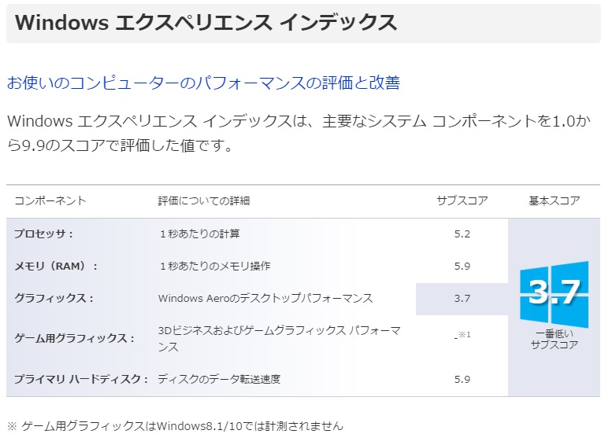The width and height of the screenshot is (612, 445).
Task: Click the highlighted 3.7 graphics subscore cell
Action: [x=462, y=298]
